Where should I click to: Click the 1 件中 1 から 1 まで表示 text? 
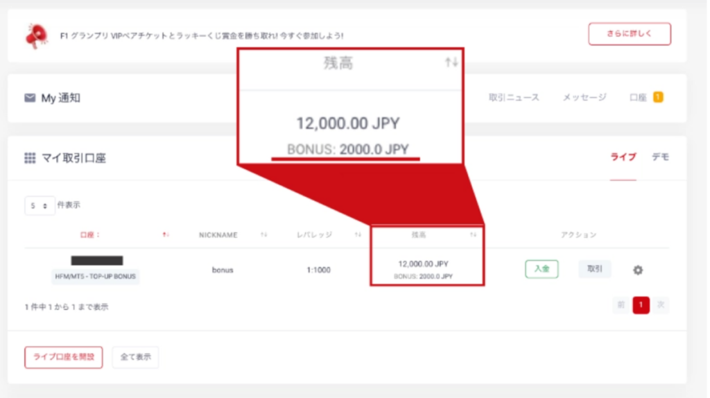66,307
